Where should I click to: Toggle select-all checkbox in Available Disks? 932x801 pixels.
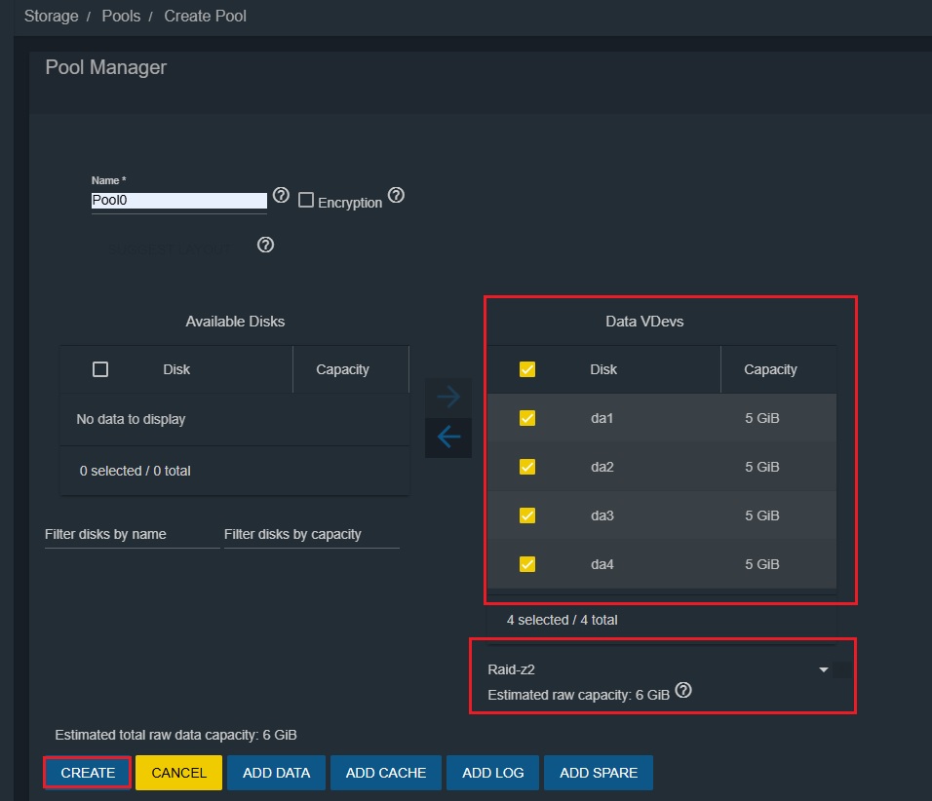[99, 369]
